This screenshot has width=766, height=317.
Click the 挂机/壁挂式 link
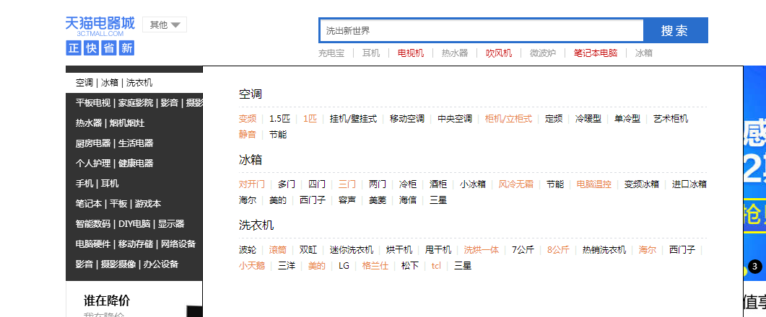click(353, 118)
